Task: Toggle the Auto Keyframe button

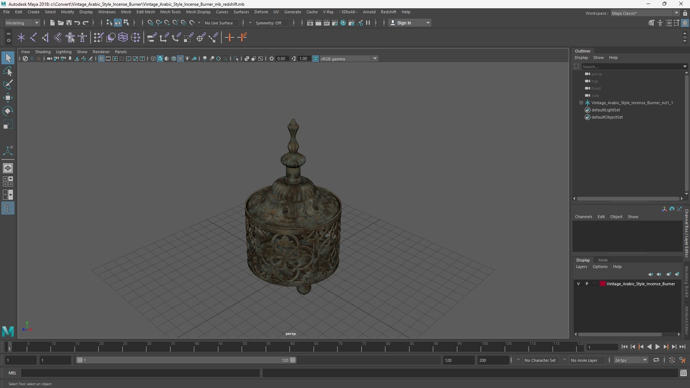Action: [x=672, y=360]
